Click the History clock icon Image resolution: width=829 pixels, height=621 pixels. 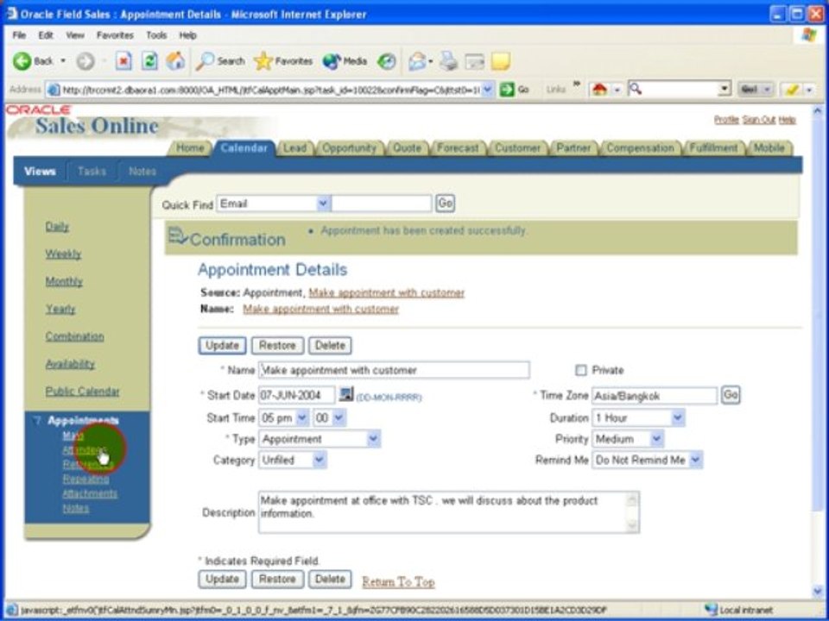(387, 61)
